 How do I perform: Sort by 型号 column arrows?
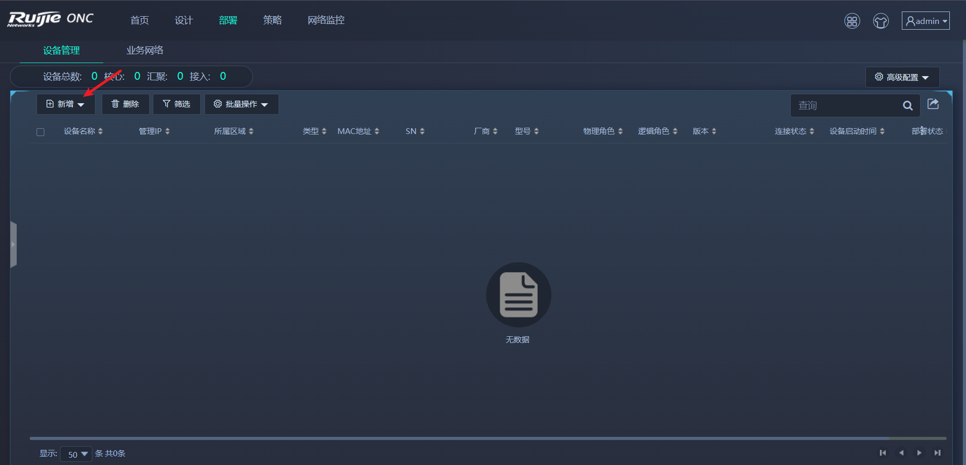[536, 131]
